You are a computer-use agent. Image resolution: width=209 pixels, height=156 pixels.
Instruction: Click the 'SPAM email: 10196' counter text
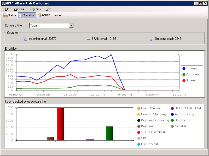click(x=104, y=39)
